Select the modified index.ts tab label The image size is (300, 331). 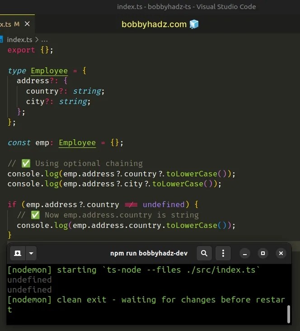click(x=10, y=24)
